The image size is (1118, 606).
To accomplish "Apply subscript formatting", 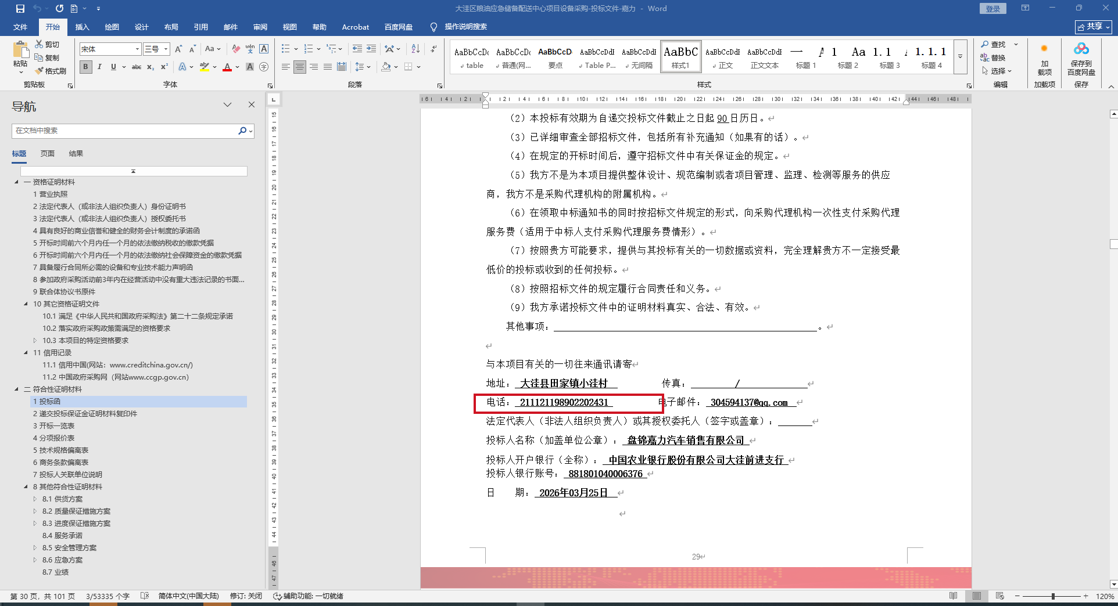I will (x=150, y=67).
